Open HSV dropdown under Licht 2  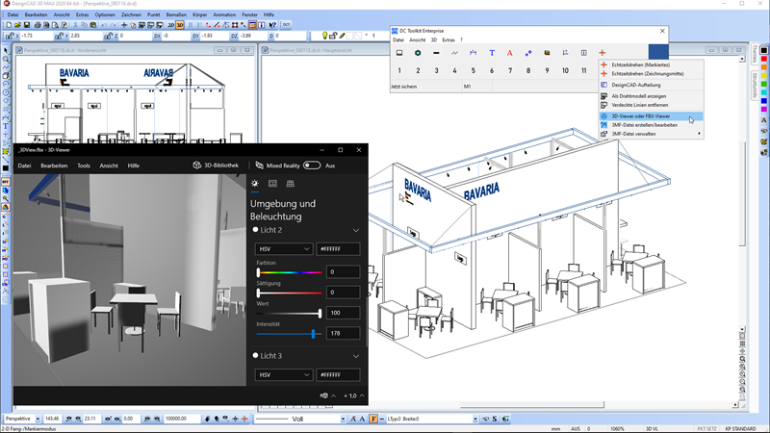[283, 249]
